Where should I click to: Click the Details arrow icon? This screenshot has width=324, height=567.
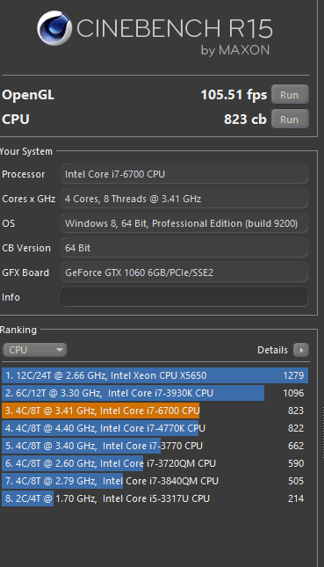301,350
